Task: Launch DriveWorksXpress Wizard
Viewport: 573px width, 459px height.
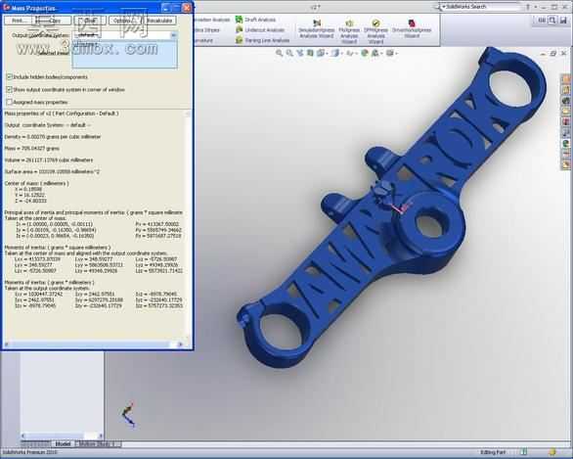Action: point(412,29)
